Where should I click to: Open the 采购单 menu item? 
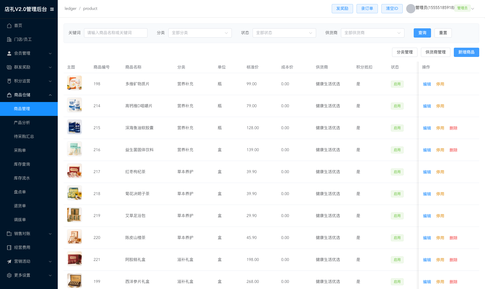coord(29,151)
